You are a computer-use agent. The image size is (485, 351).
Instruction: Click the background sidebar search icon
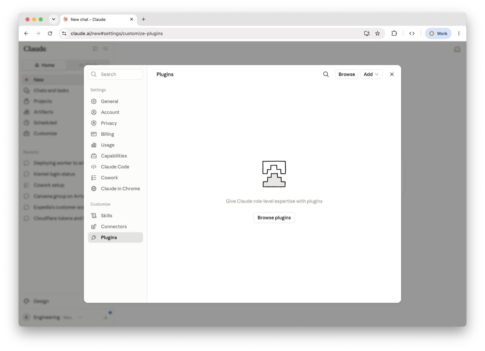pos(105,49)
